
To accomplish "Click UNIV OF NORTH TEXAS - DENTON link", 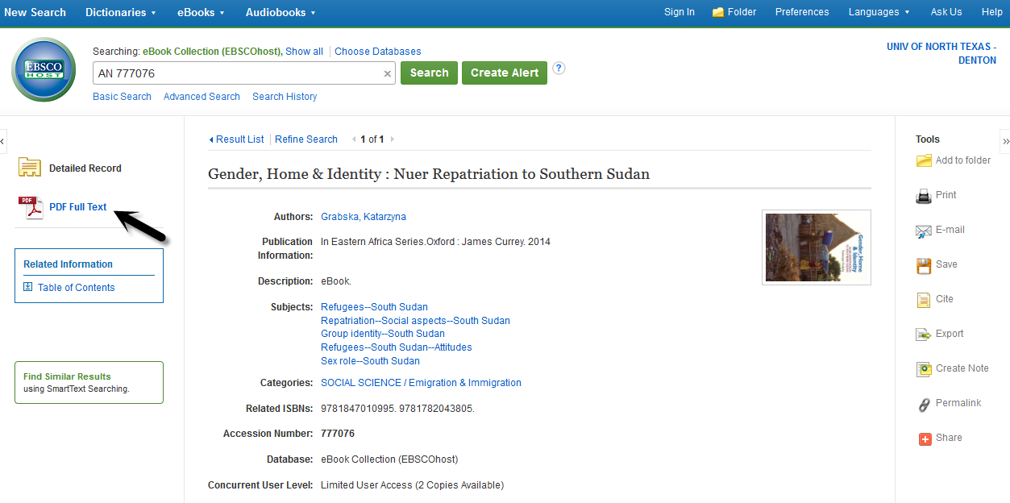I will pos(941,53).
